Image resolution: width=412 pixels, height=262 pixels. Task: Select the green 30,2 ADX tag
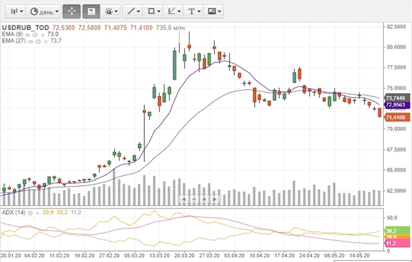tap(397, 230)
